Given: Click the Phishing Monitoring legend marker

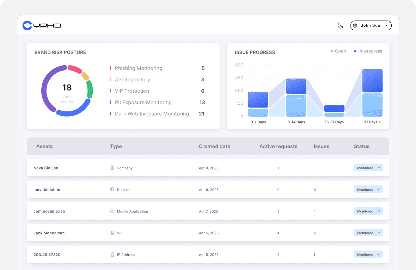Looking at the screenshot, I should pyautogui.click(x=110, y=68).
